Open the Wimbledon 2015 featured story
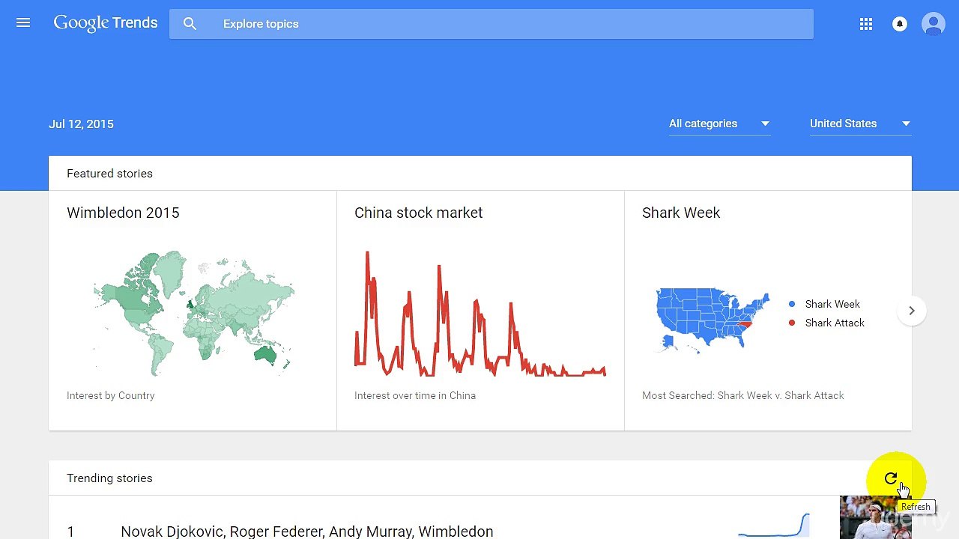The image size is (959, 539). (123, 213)
